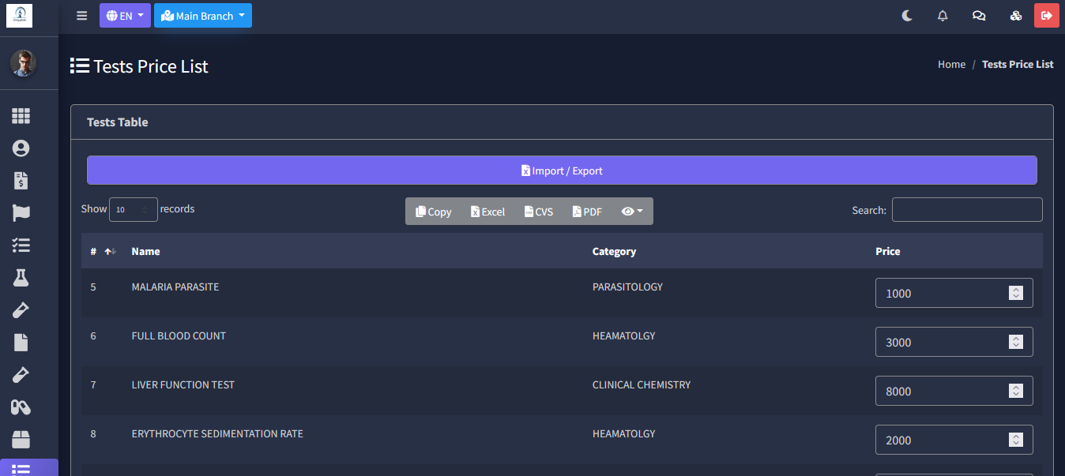The image size is (1065, 476).
Task: Open the notifications bell icon
Action: point(943,16)
